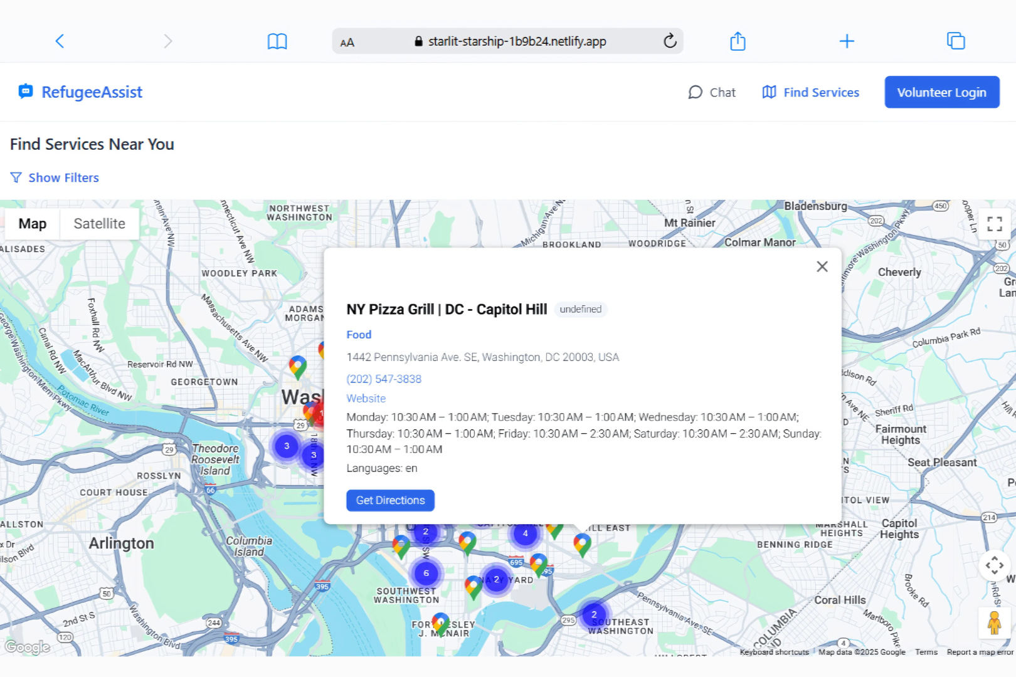The width and height of the screenshot is (1016, 677).
Task: Click the 1442 Pennsylvania Ave. SE address
Action: [483, 357]
